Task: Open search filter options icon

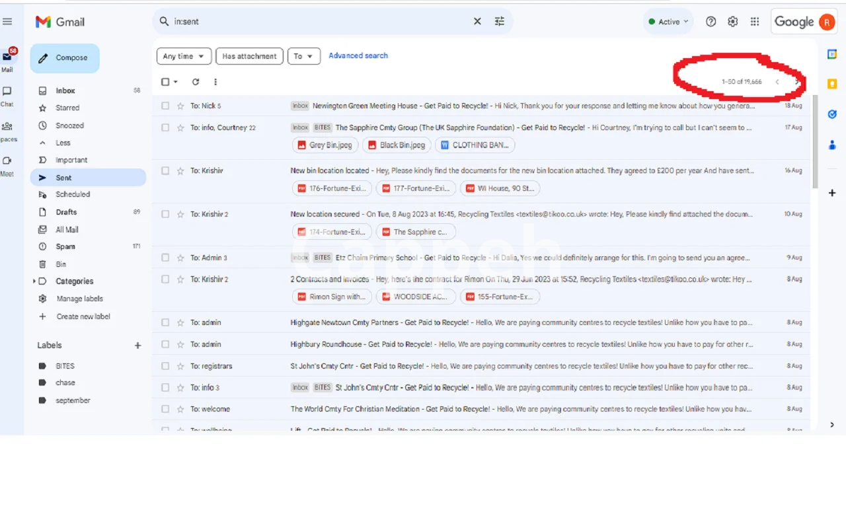Action: point(500,22)
